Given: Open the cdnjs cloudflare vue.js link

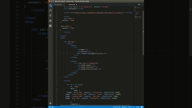Looking at the screenshot, I should (x=99, y=13).
